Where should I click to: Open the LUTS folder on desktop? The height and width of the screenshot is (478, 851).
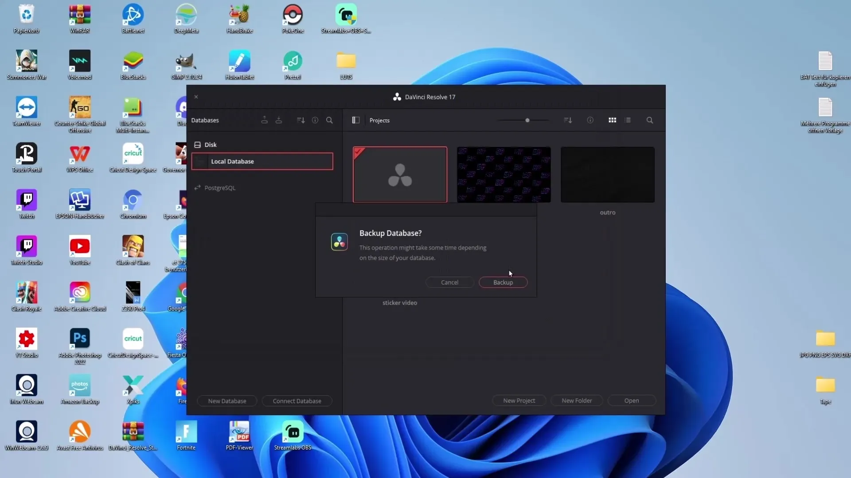[x=346, y=65]
